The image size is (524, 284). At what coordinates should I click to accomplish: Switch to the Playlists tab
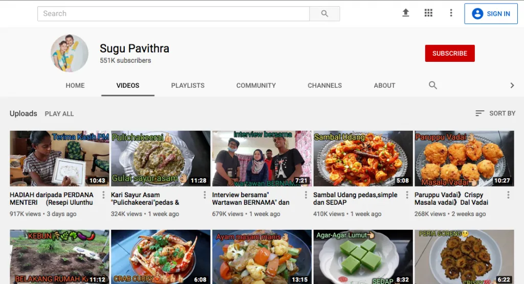pyautogui.click(x=188, y=85)
